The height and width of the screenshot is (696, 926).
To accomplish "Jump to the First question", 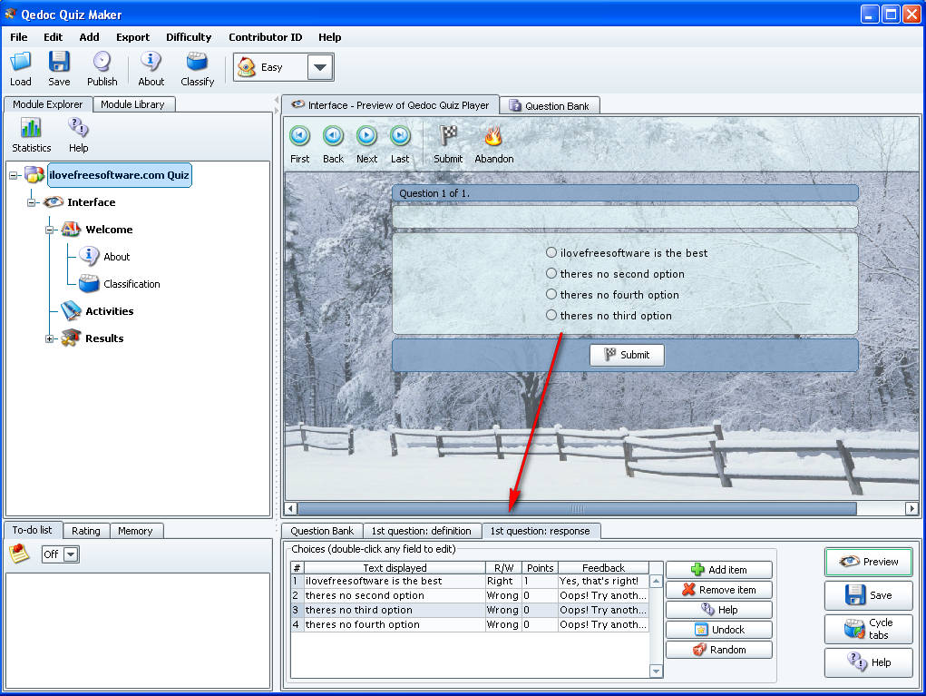I will (x=299, y=136).
